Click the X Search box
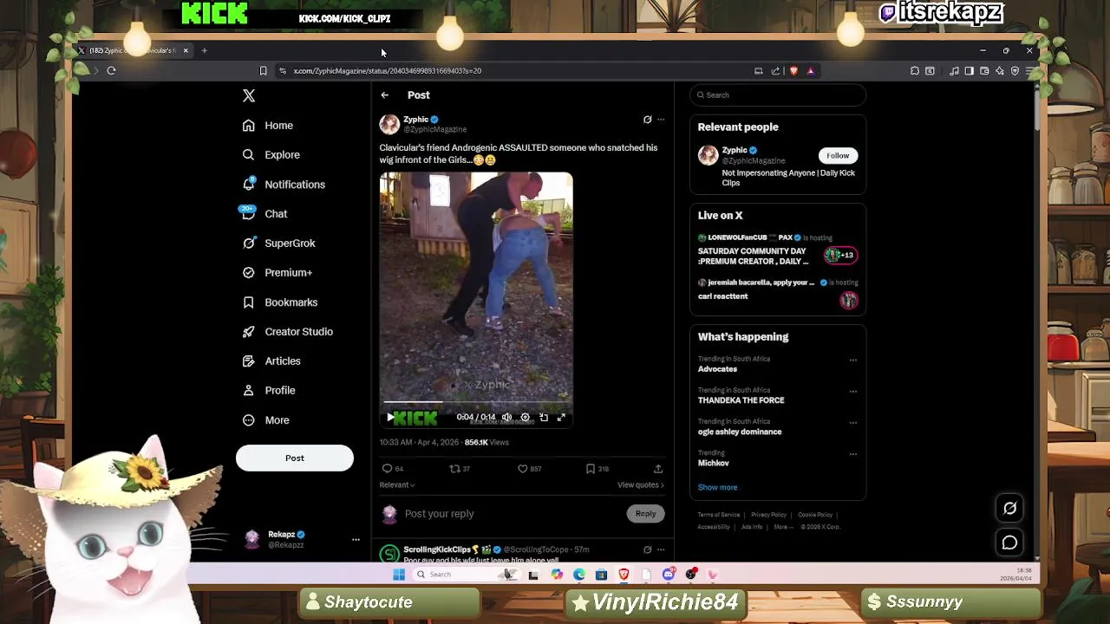 [x=778, y=95]
